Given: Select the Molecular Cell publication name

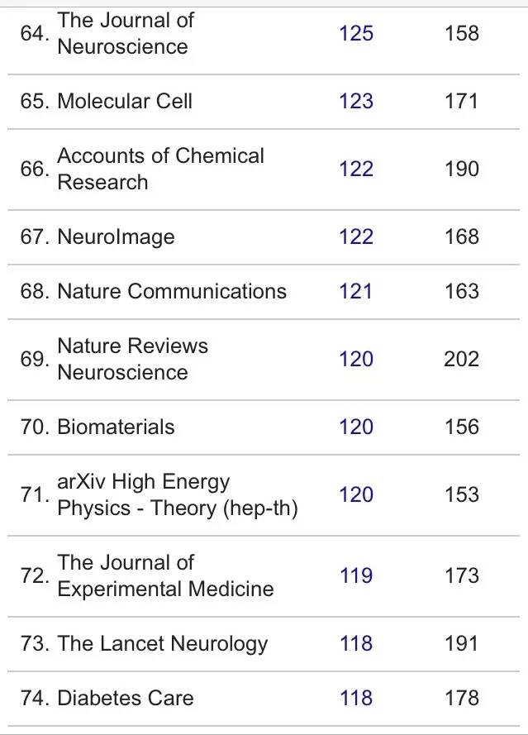Looking at the screenshot, I should pos(125,102).
